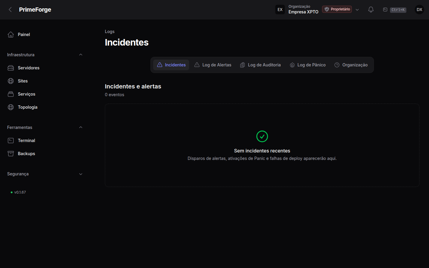The image size is (429, 268).
Task: Expand the Segurança section
Action: coord(81,174)
